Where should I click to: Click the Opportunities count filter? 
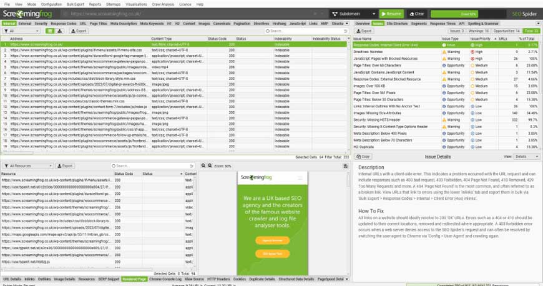coord(506,31)
